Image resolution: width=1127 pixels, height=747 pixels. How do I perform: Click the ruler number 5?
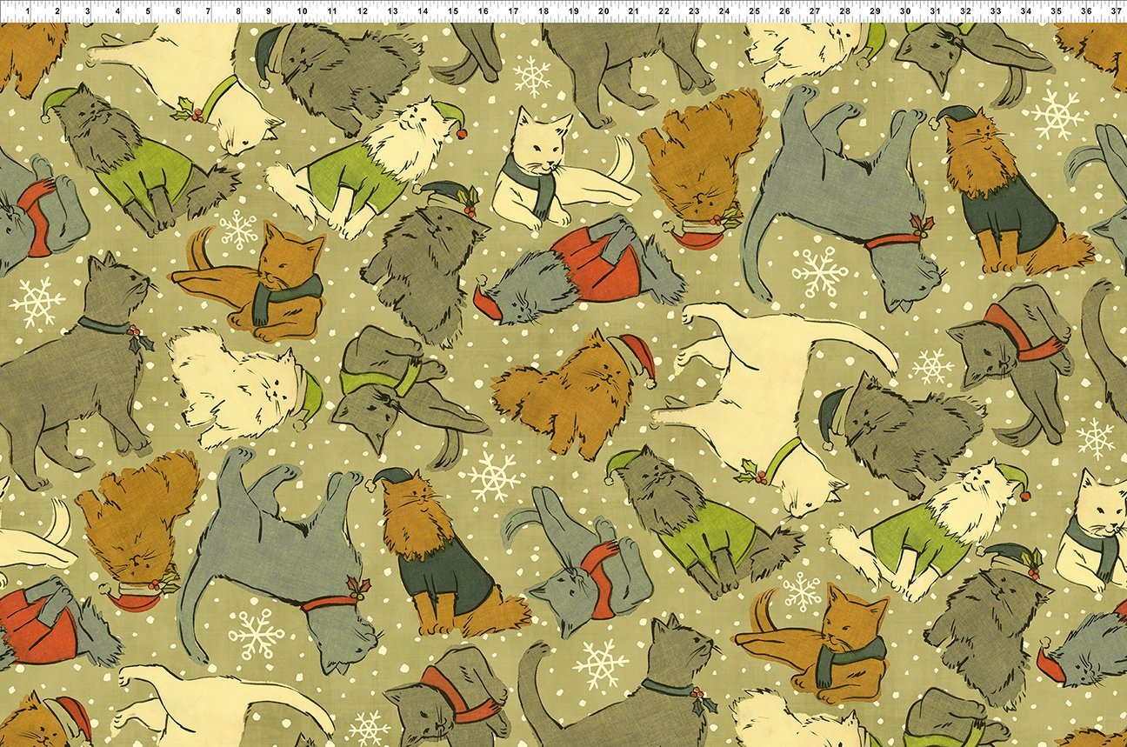[x=148, y=11]
